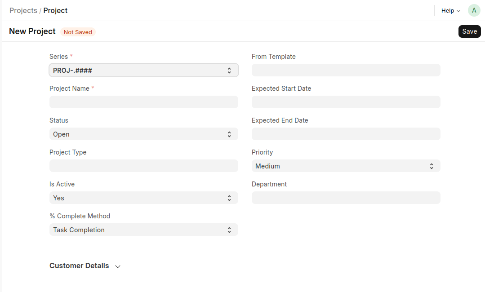
Task: Open the Help dropdown in the navbar
Action: coord(449,10)
